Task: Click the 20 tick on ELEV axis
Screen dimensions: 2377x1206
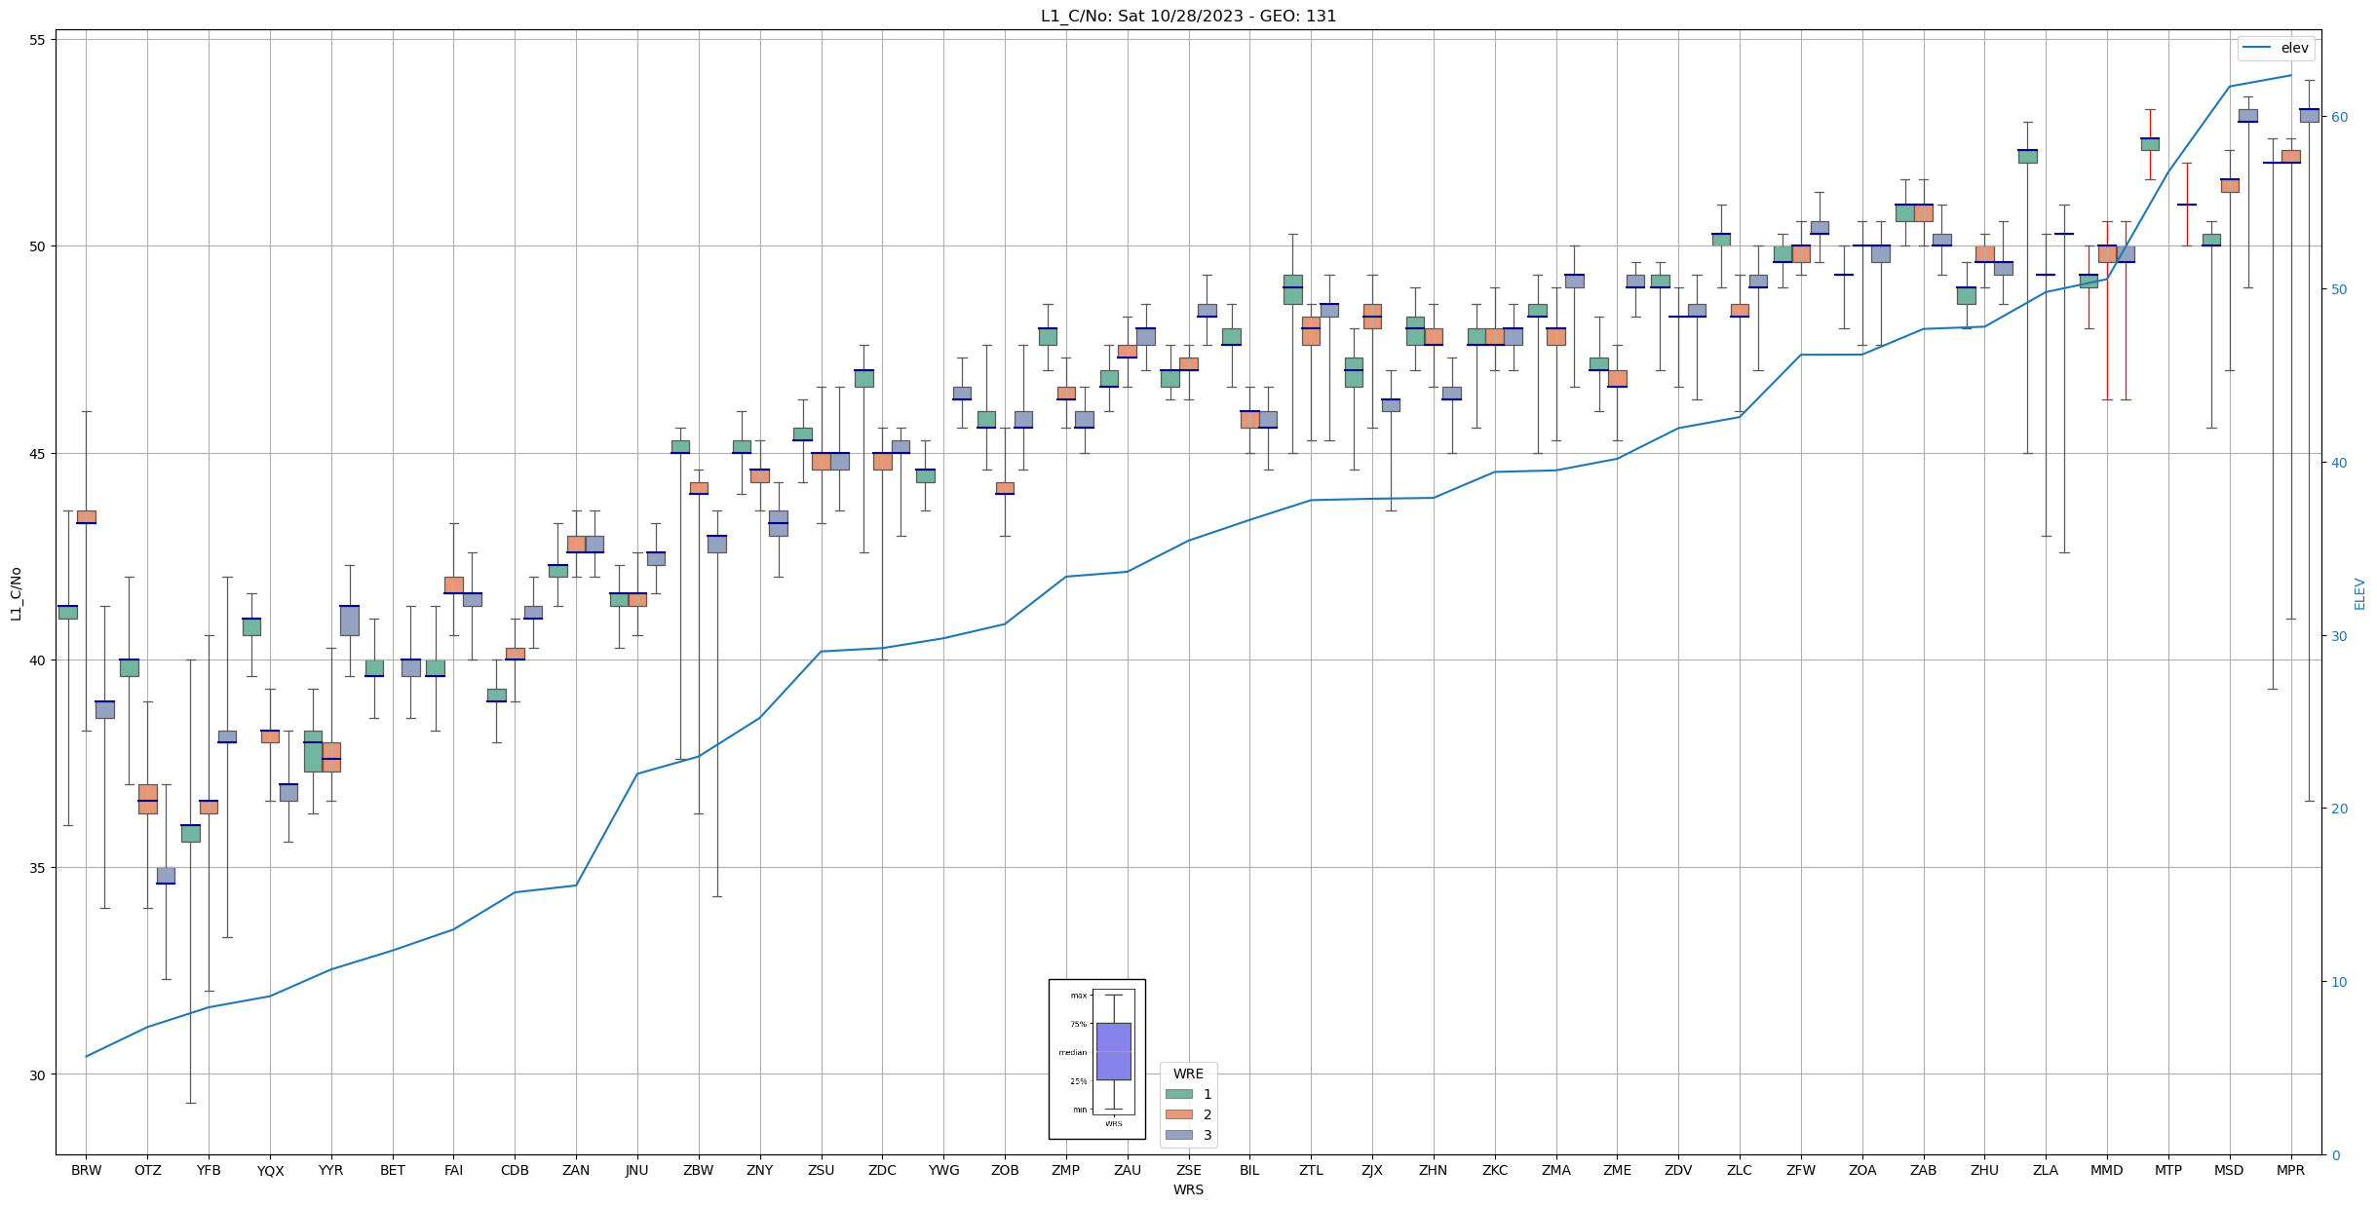Action: pos(2338,809)
